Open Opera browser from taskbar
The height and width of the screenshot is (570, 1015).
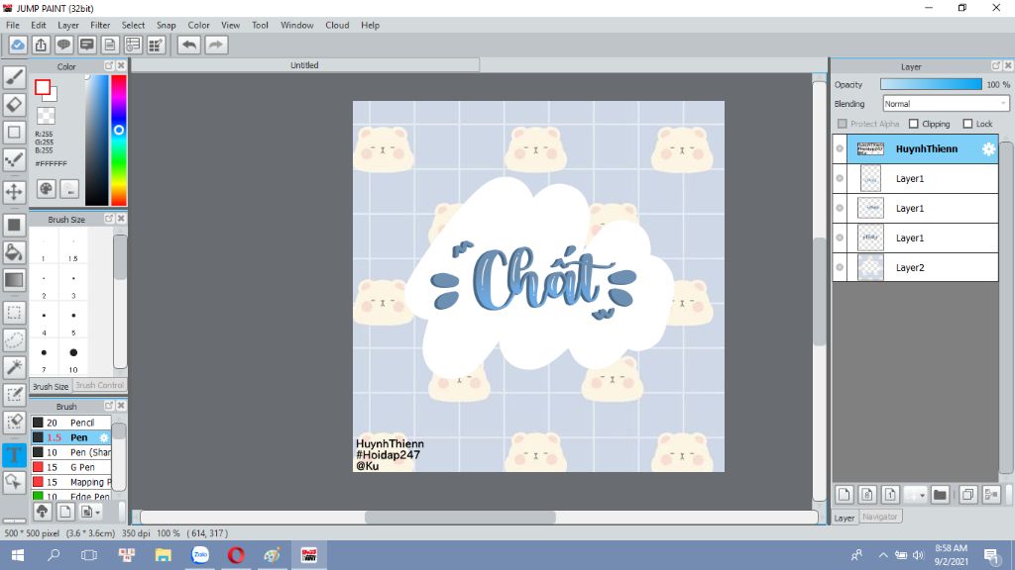[236, 555]
